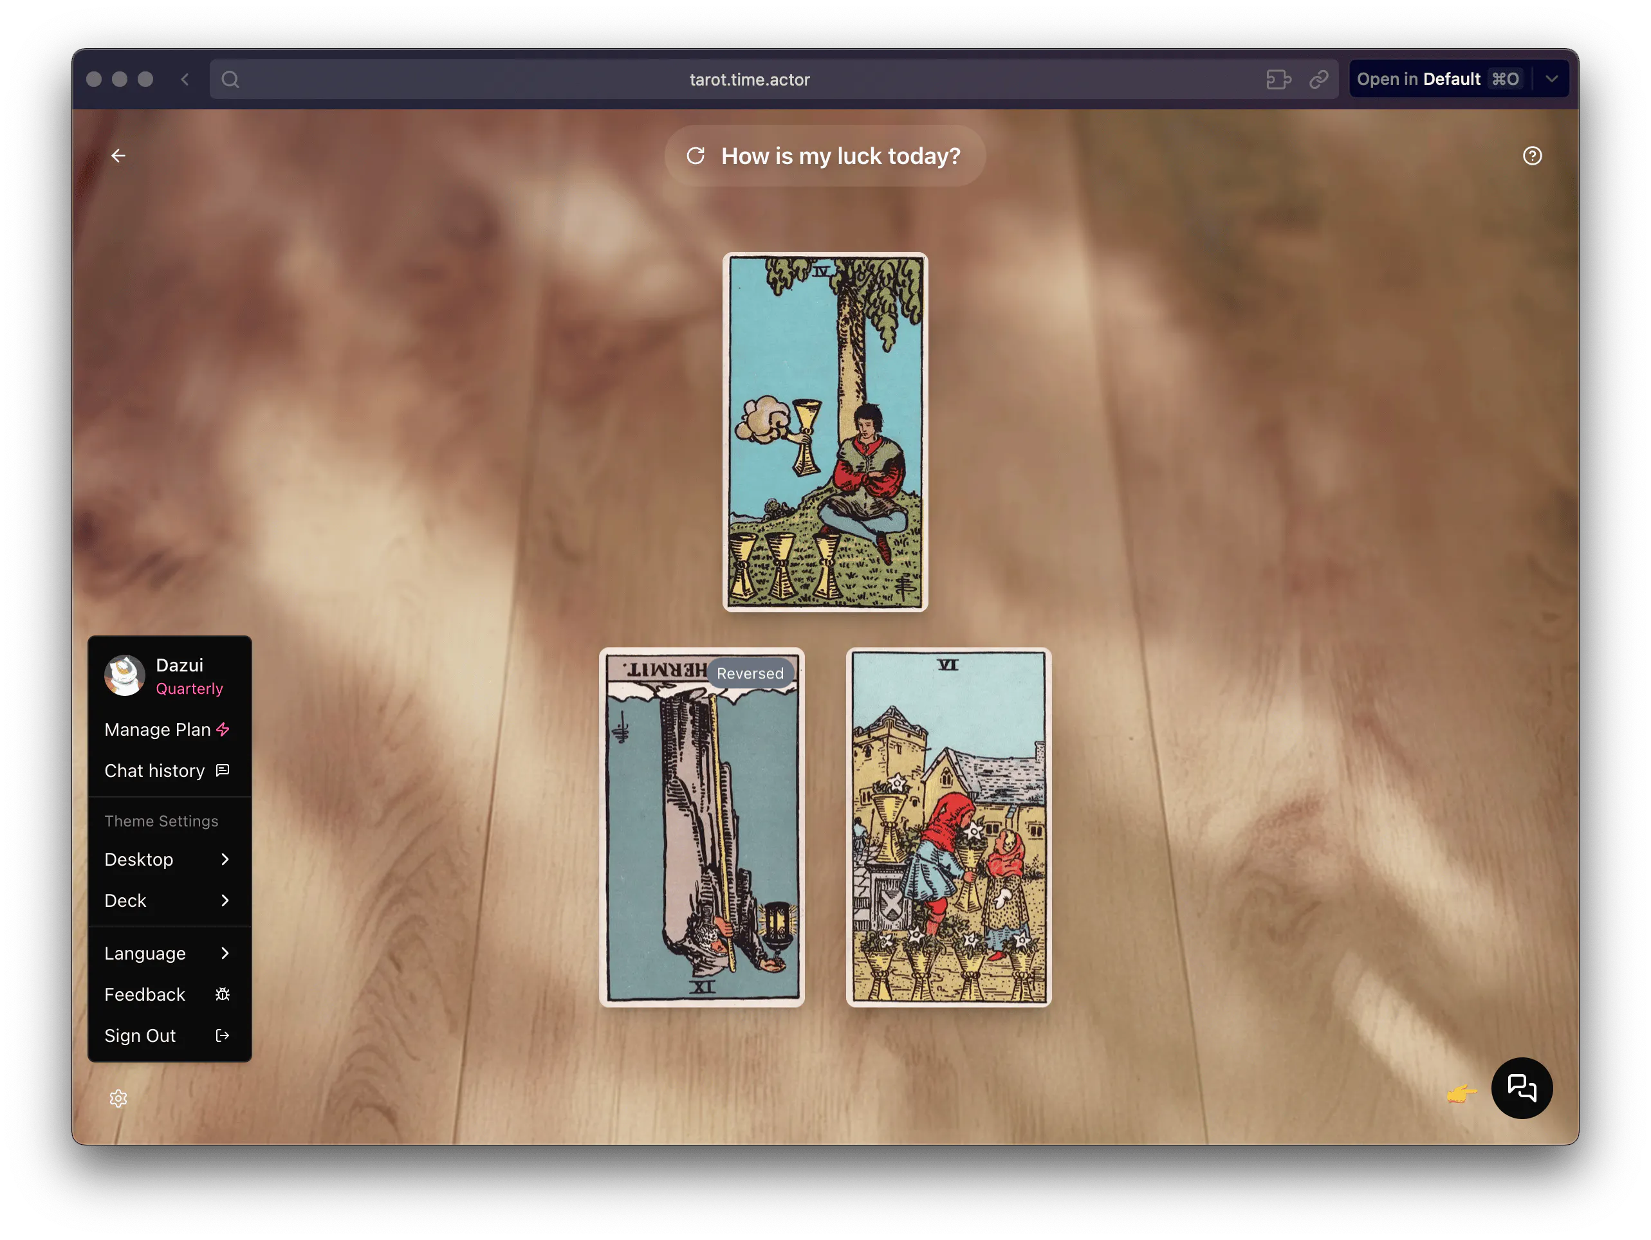Click the Quarterly plan label

coord(190,689)
